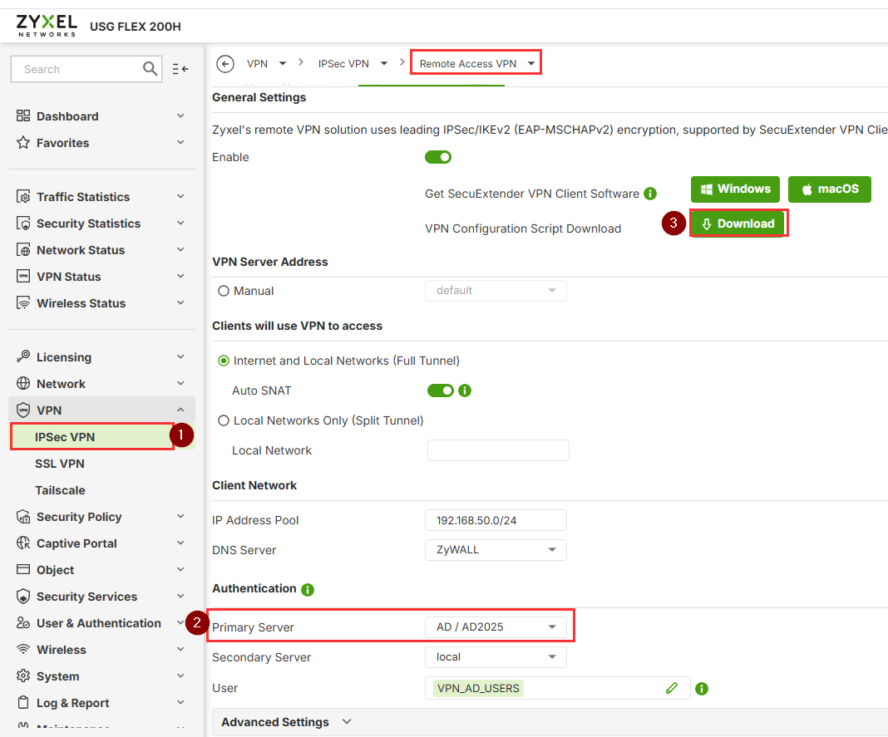Open the default server address dropdown
Image resolution: width=888 pixels, height=737 pixels.
click(x=496, y=290)
